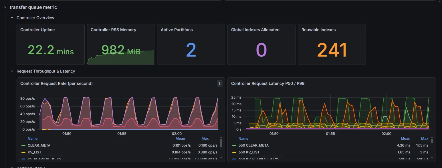Image resolution: width=442 pixels, height=168 pixels.
Task: Open the Controller Uptime panel title
Action: click(37, 30)
